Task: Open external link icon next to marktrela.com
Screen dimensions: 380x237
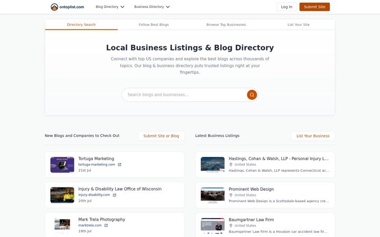Action: [106, 225]
